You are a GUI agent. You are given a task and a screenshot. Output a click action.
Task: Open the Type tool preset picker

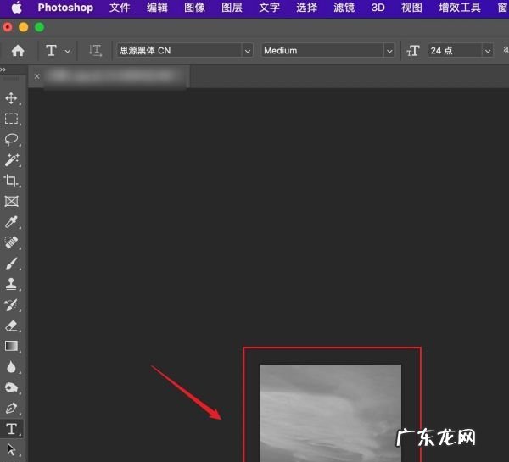pyautogui.click(x=68, y=51)
